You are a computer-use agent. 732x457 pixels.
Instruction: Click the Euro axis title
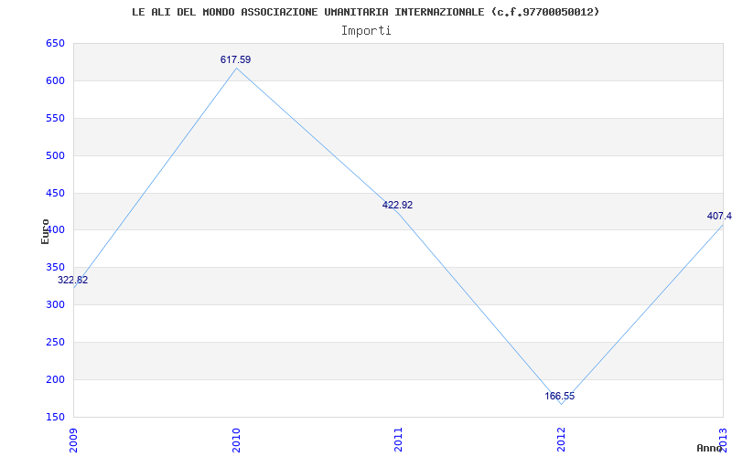(45, 231)
